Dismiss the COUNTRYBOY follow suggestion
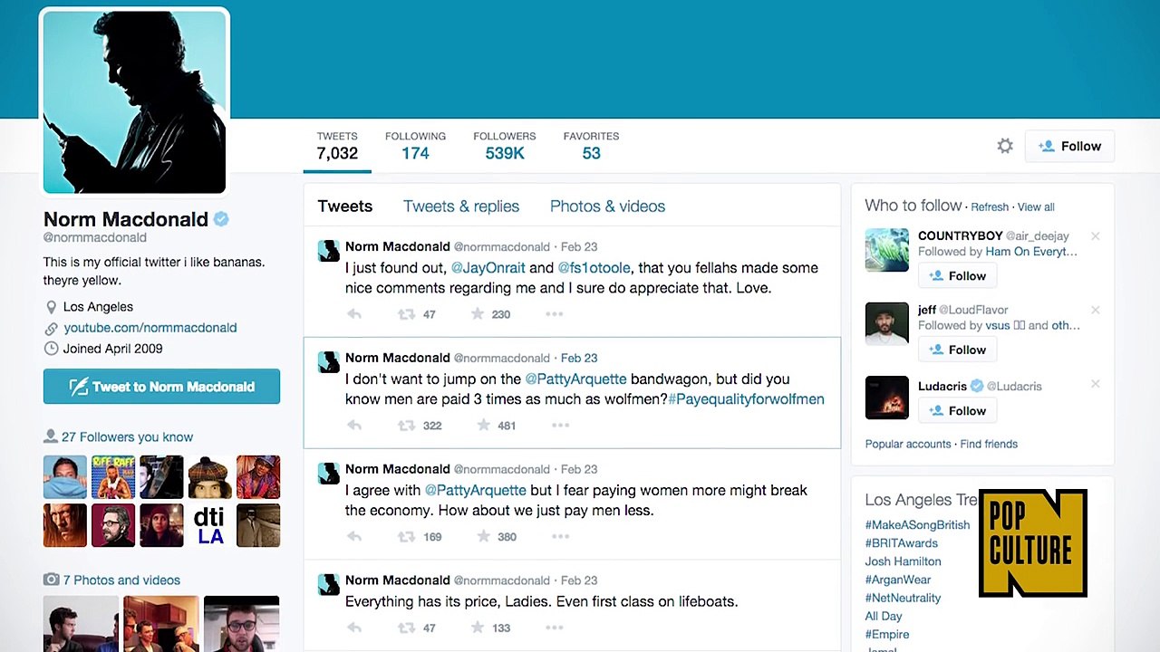1160x652 pixels. tap(1095, 236)
